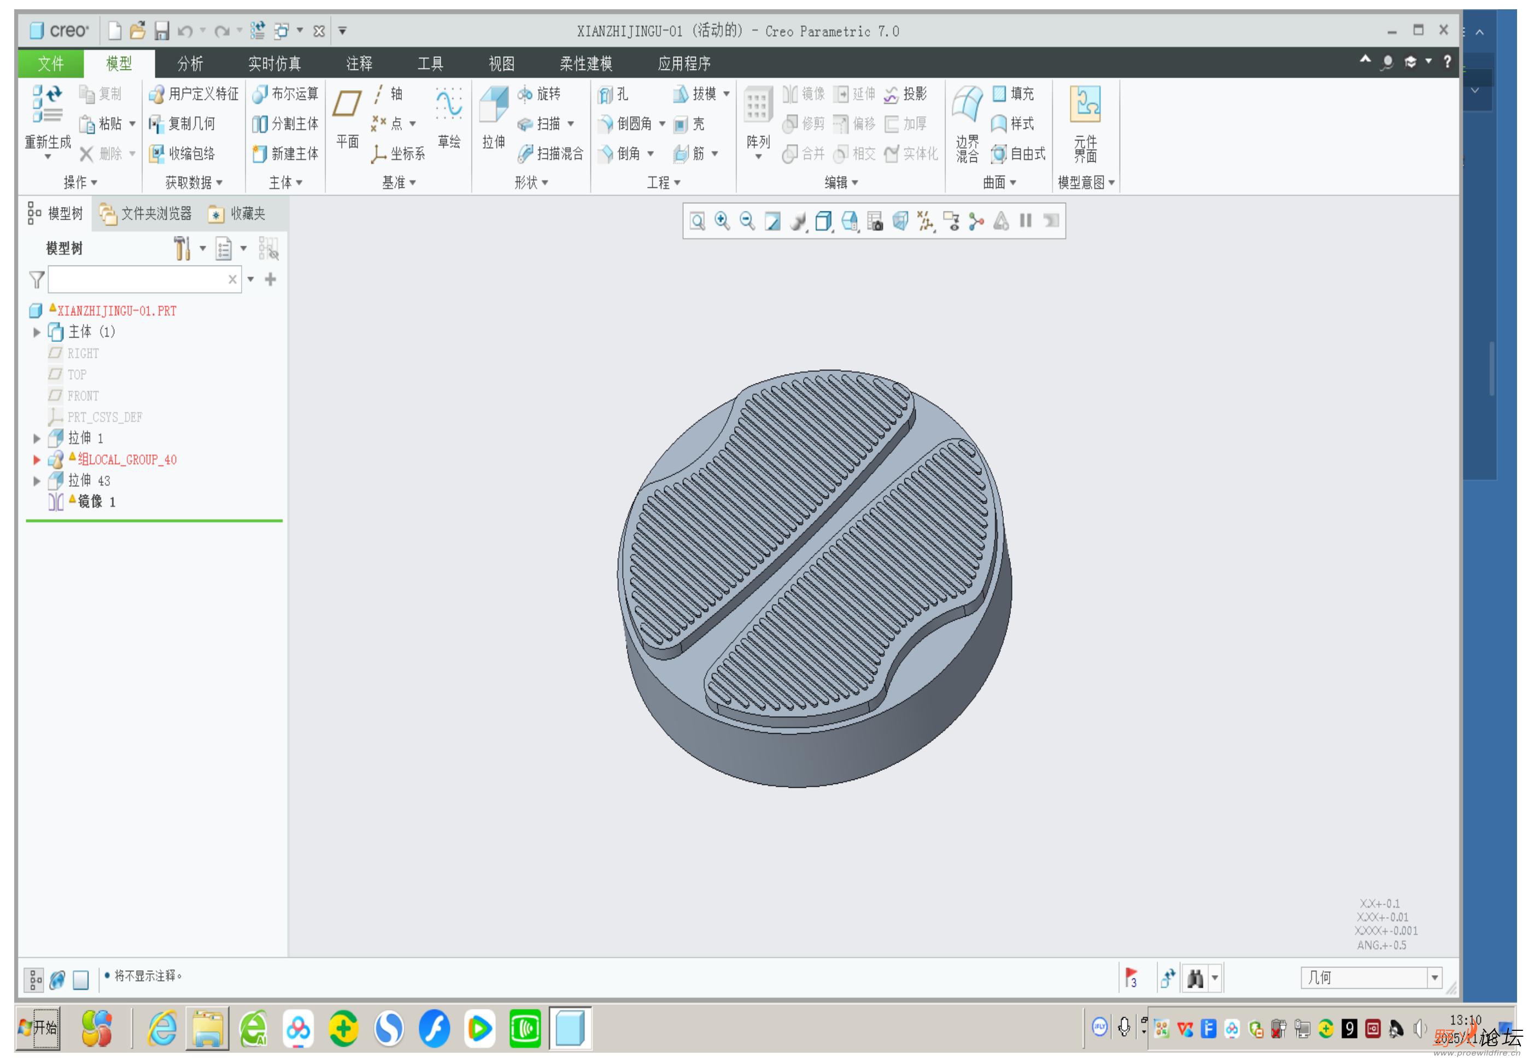Image resolution: width=1534 pixels, height=1062 pixels.
Task: Click the Refit view icon in graphics toolbar
Action: 697,221
